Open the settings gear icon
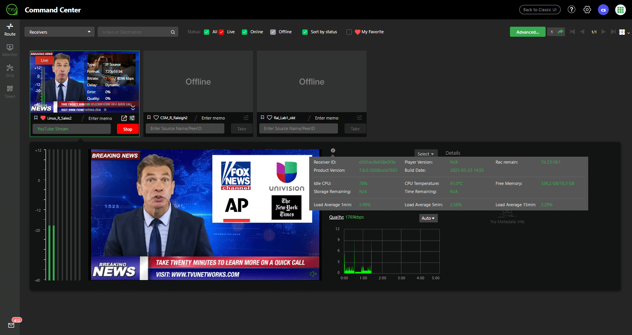Image resolution: width=632 pixels, height=335 pixels. pyautogui.click(x=587, y=10)
